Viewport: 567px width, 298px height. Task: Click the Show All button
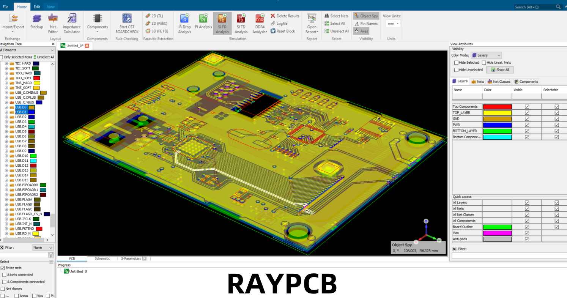tap(500, 70)
